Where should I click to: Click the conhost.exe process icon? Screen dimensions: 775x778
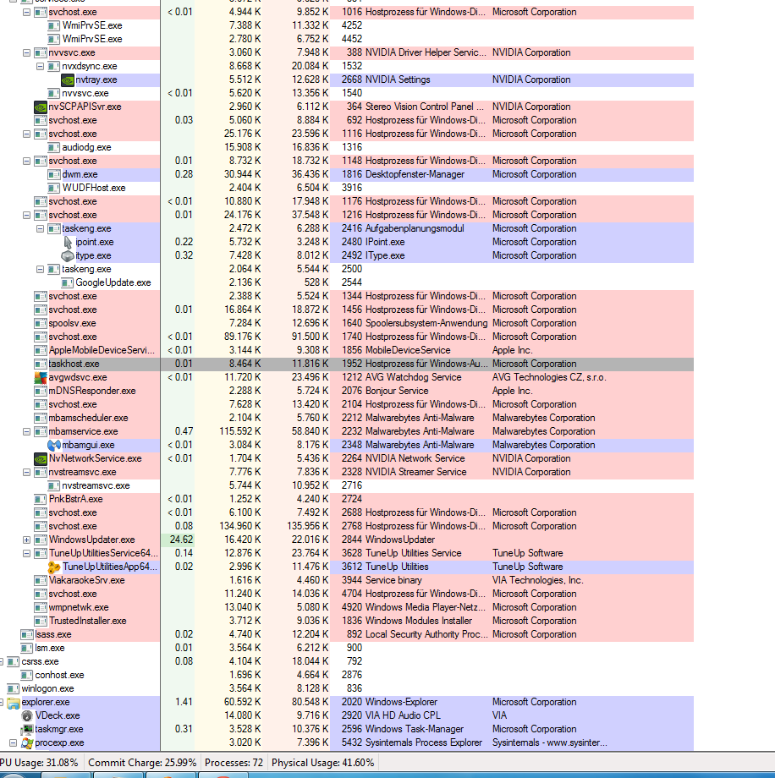[27, 676]
